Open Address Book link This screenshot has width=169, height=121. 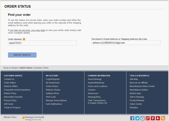coord(53,93)
